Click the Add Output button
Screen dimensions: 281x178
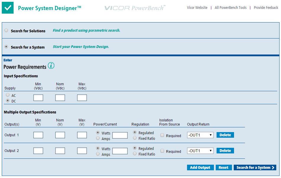click(x=200, y=167)
